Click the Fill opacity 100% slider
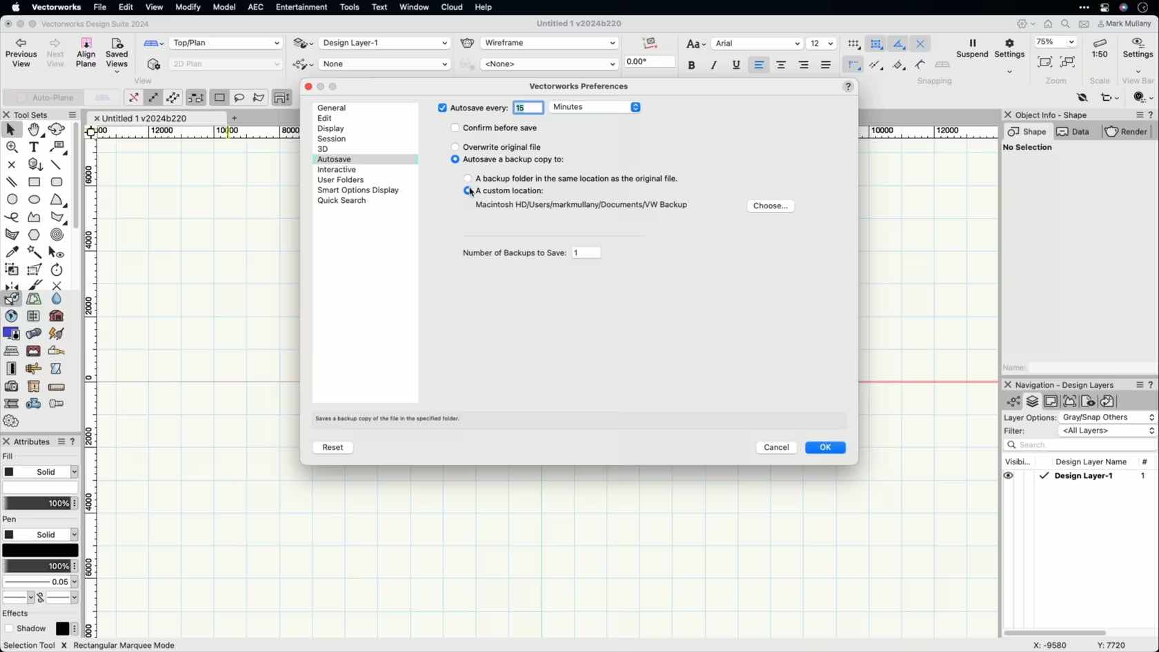Viewport: 1159px width, 652px height. [x=37, y=504]
